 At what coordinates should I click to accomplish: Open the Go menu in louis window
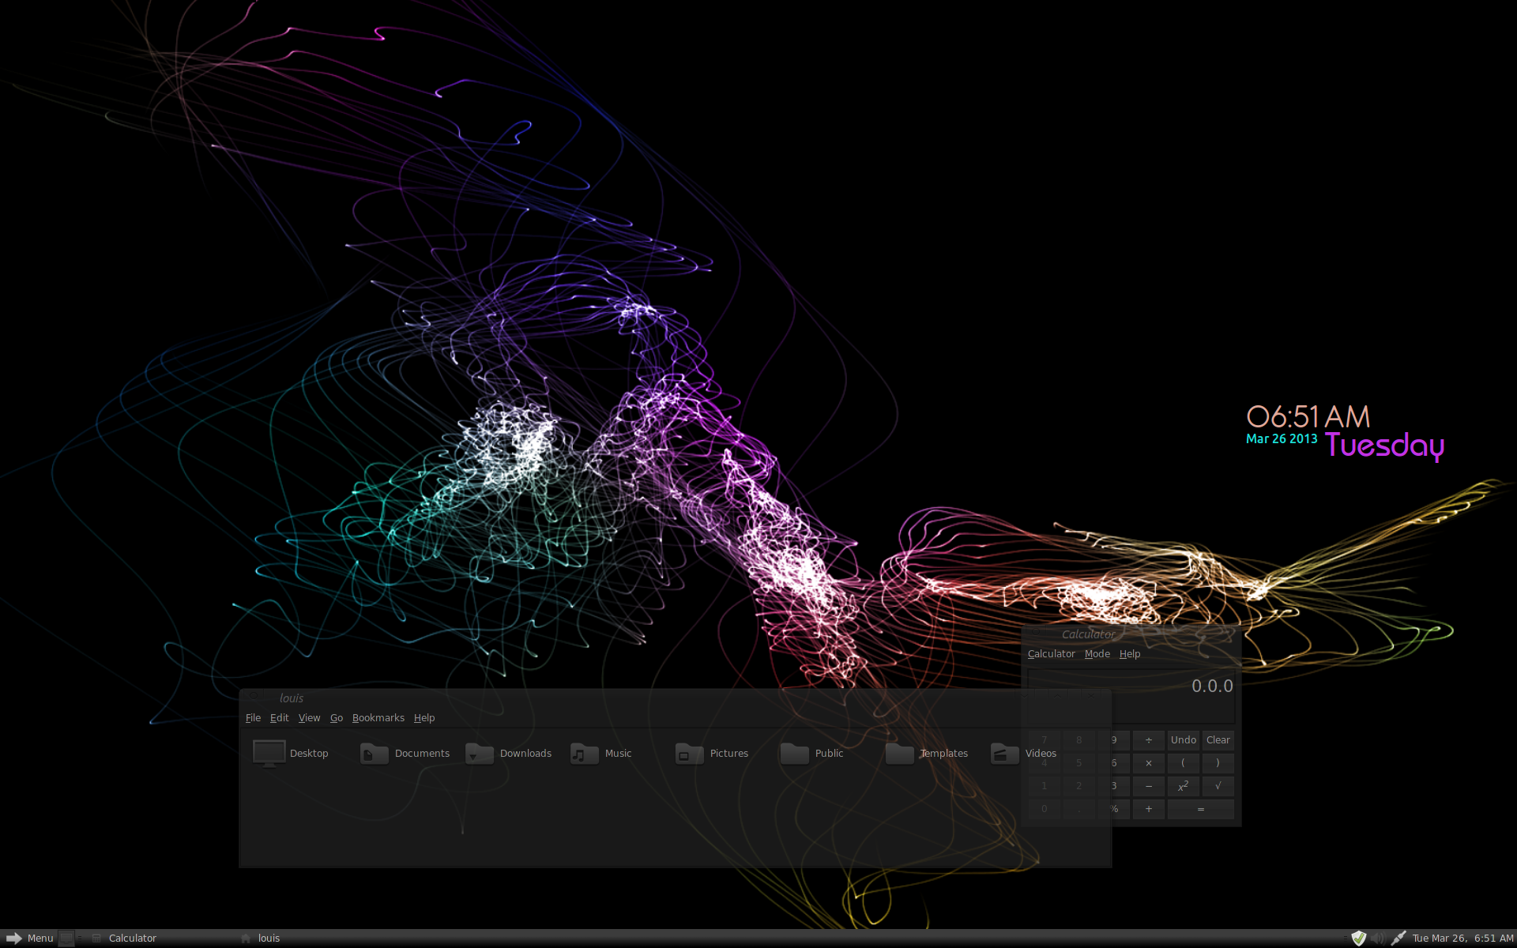tap(337, 718)
